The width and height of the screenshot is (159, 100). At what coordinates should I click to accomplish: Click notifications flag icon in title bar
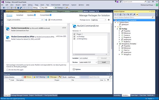pos(117,2)
